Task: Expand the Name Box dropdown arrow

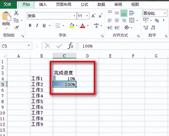Action: (29, 46)
